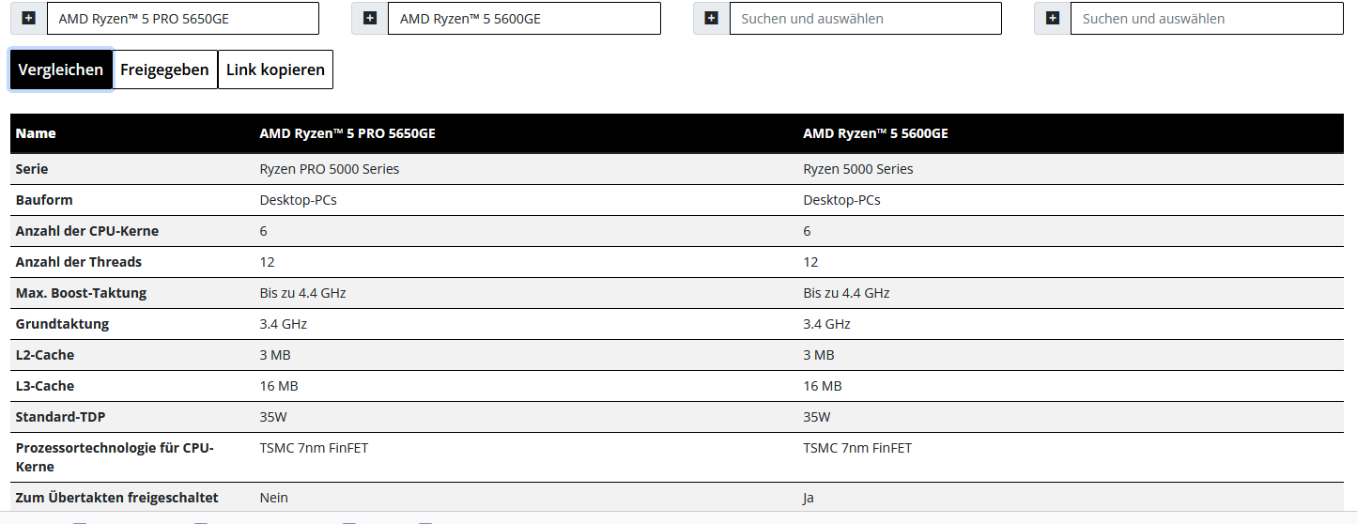Click the 'Bauform' row label
Screen dimensions: 1357x524
(x=44, y=200)
